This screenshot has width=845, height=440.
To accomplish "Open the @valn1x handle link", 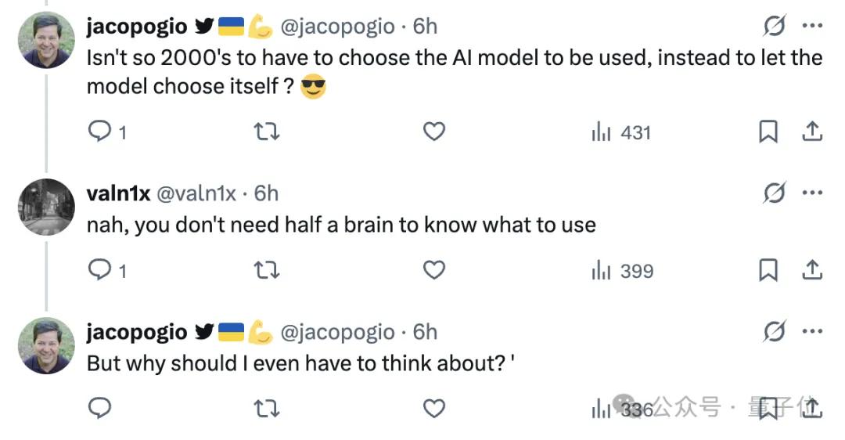I will click(x=196, y=193).
